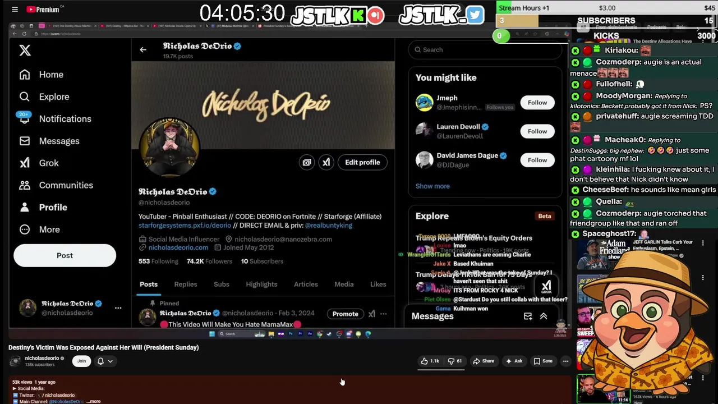
Task: Expand the video description with ...more
Action: point(93,401)
